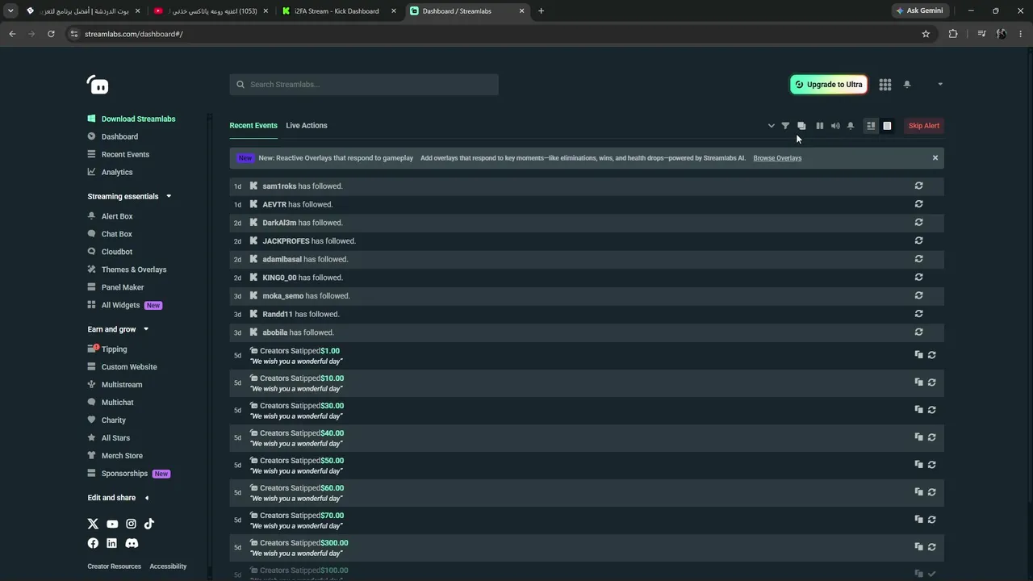Image resolution: width=1033 pixels, height=581 pixels.
Task: Open Multichat page
Action: click(x=111, y=403)
